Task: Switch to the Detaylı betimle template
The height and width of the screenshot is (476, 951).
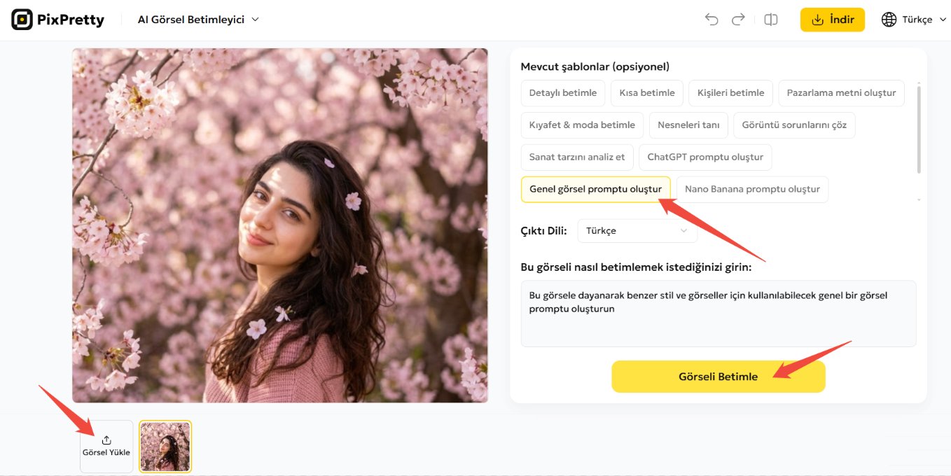Action: click(562, 92)
